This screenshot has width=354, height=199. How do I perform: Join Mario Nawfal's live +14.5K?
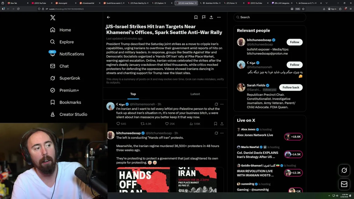click(293, 154)
